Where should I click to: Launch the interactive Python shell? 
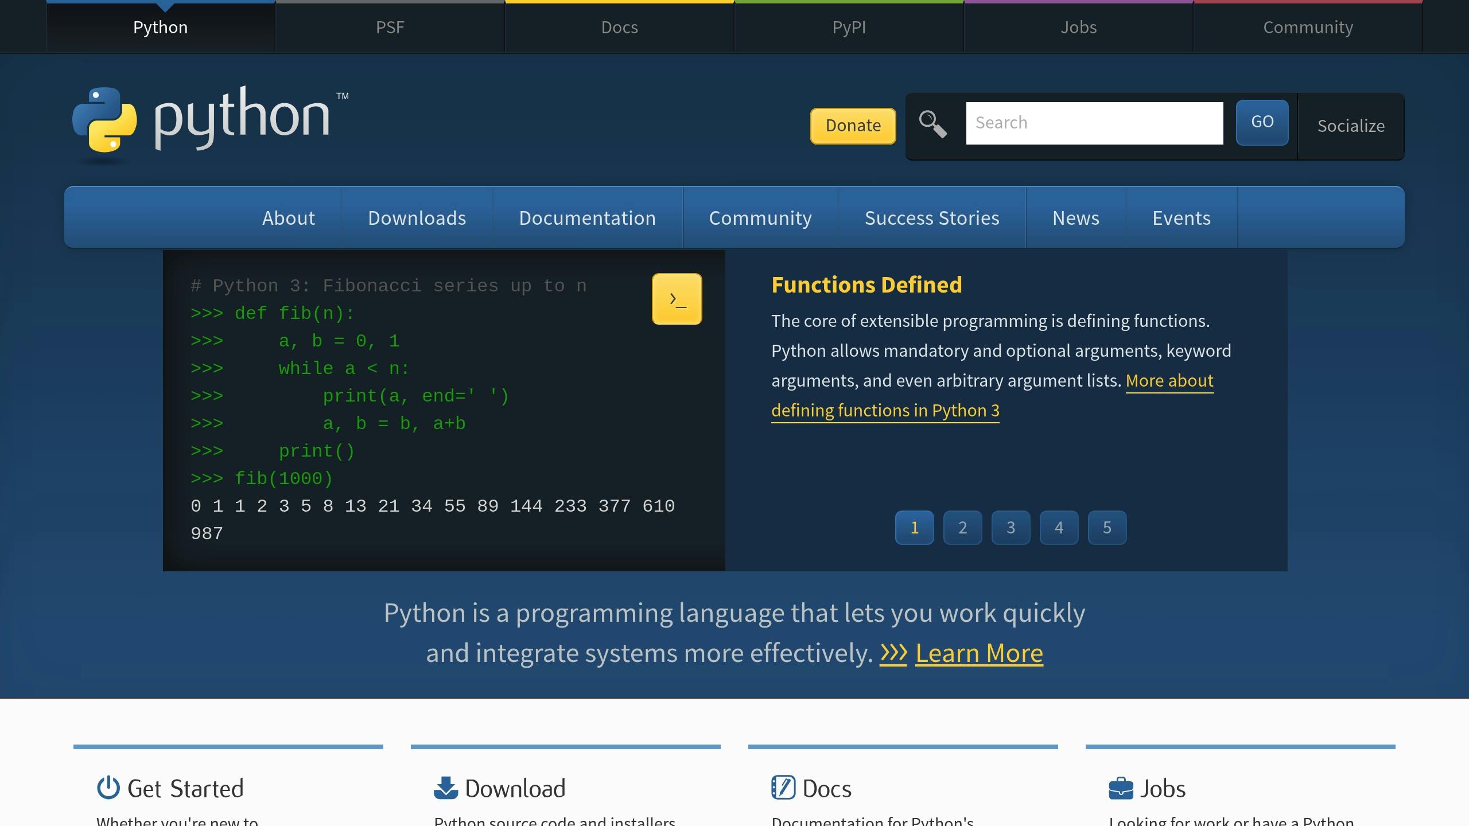pyautogui.click(x=677, y=298)
